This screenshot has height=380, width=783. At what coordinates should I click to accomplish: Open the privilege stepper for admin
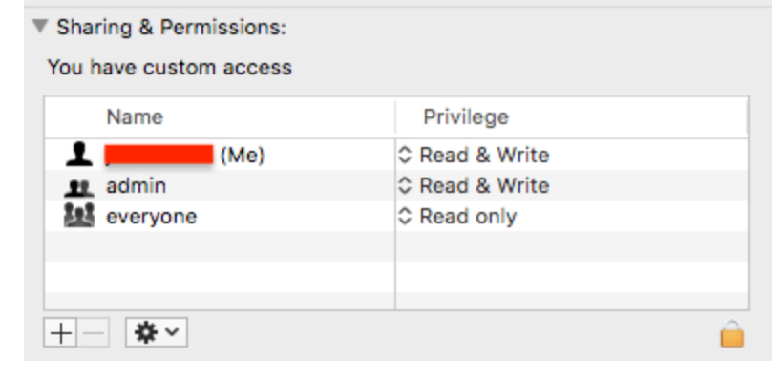[405, 186]
